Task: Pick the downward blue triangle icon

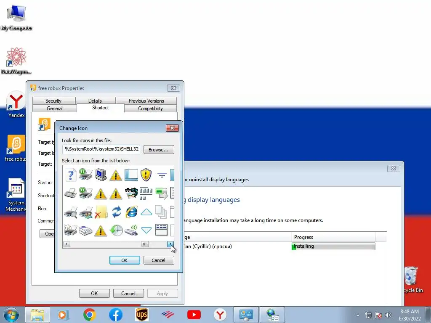Action: pos(146,230)
